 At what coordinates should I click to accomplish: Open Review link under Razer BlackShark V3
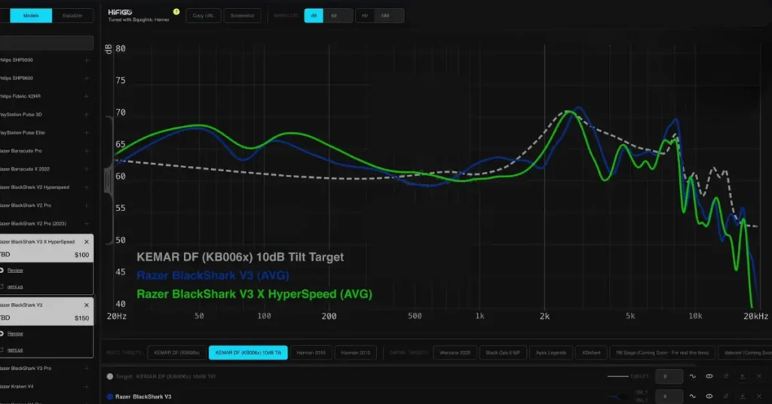point(15,334)
